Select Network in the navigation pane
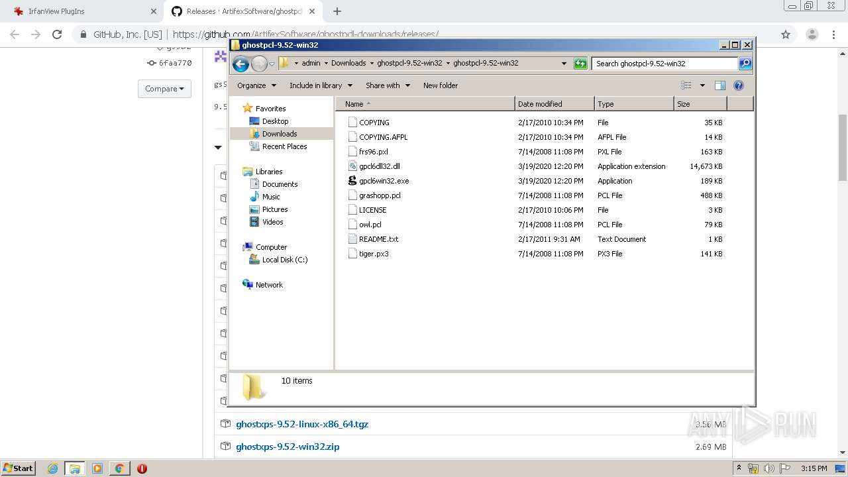 tap(263, 285)
